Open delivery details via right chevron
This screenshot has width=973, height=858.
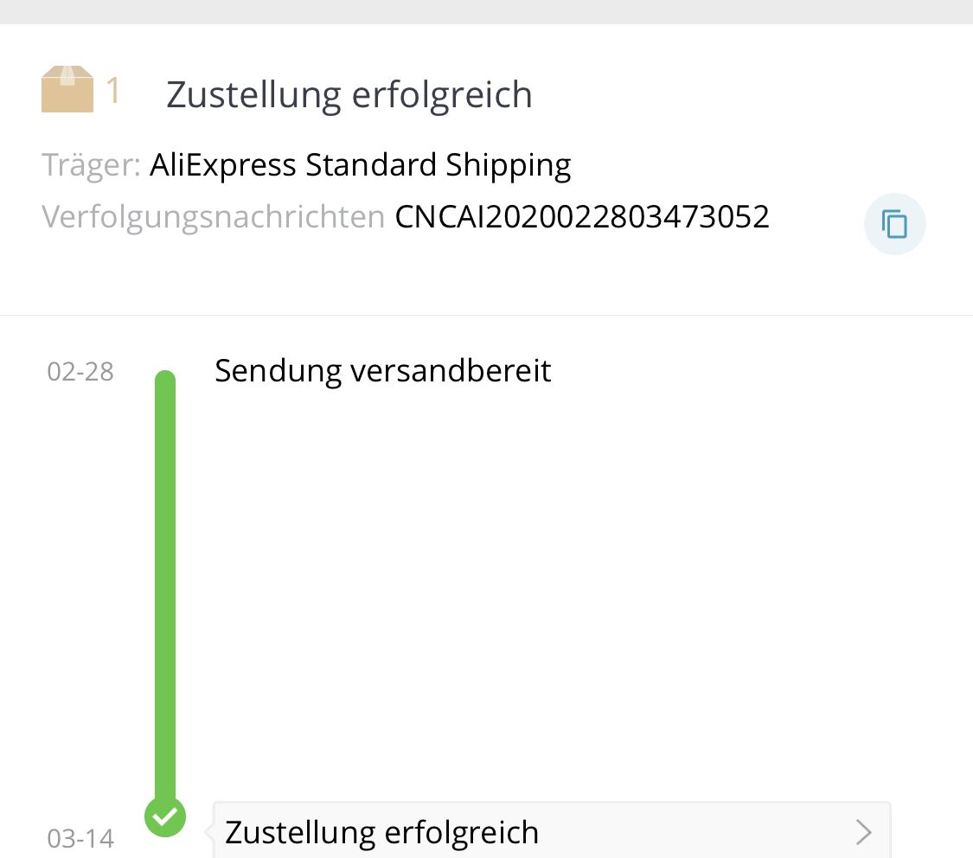[x=863, y=832]
